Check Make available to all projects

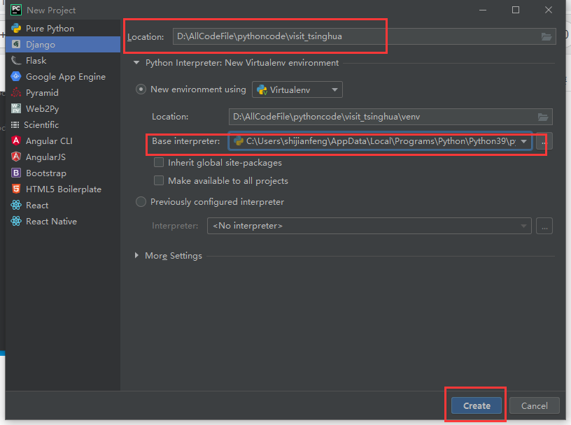point(159,180)
